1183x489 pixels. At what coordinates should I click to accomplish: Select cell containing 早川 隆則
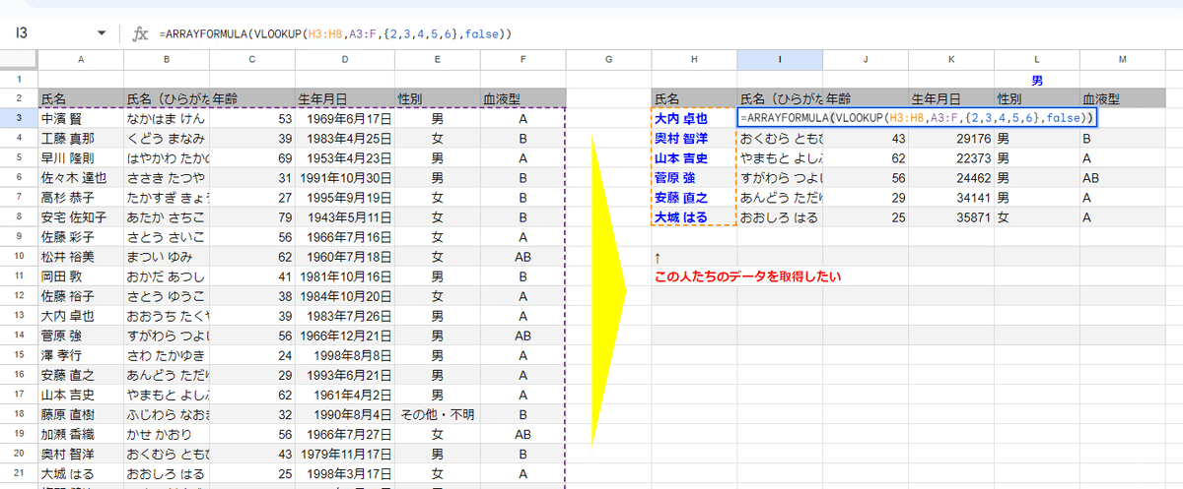80,157
